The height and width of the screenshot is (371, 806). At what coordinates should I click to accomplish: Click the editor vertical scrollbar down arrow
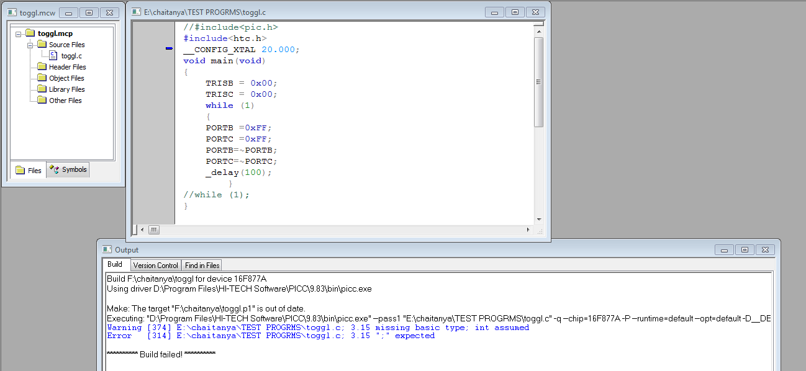pyautogui.click(x=539, y=219)
